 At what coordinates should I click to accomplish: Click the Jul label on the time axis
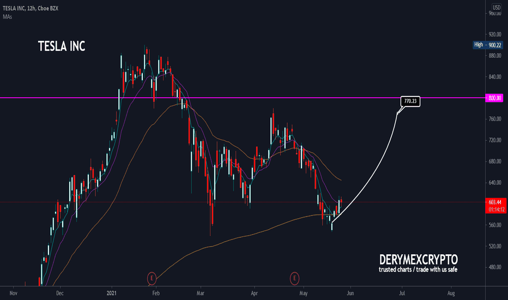(x=402, y=293)
